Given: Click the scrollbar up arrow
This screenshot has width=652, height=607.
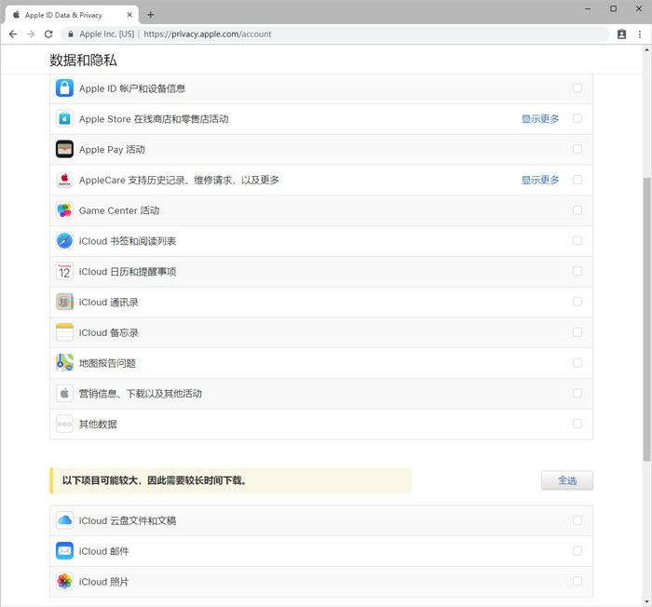Looking at the screenshot, I should (646, 49).
